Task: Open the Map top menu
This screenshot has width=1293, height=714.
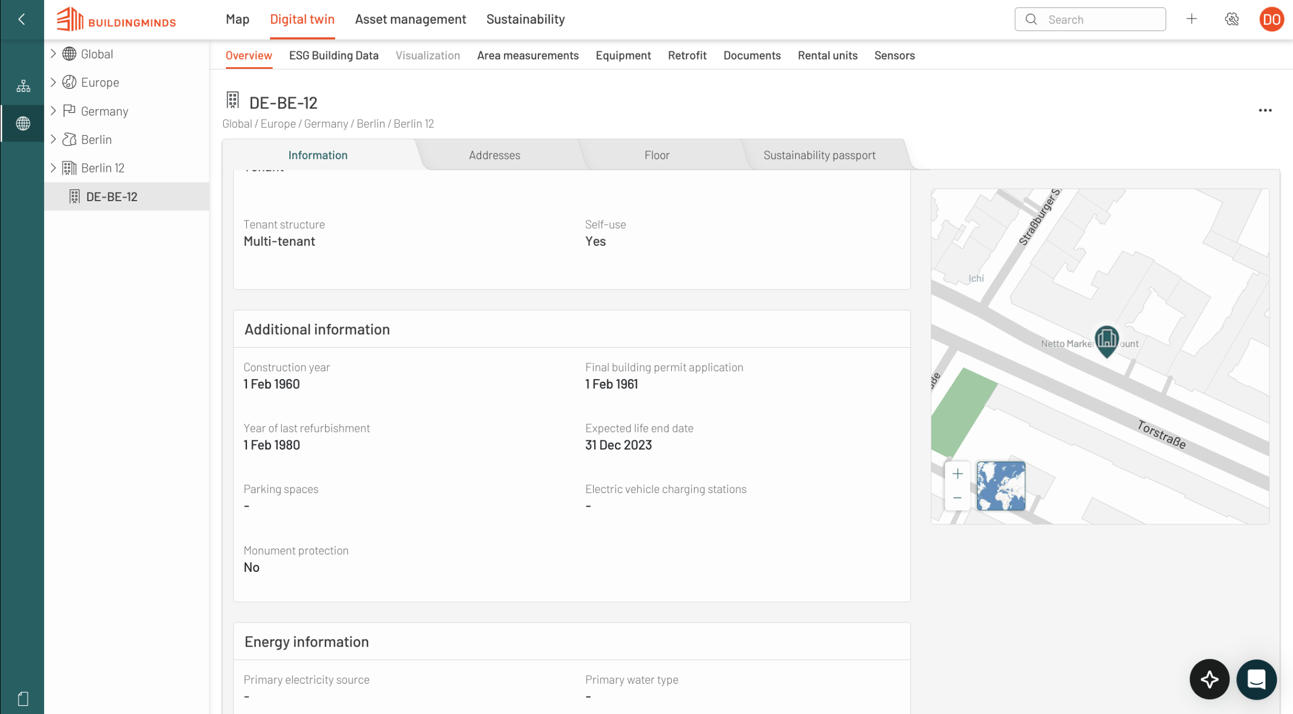Action: (x=238, y=19)
